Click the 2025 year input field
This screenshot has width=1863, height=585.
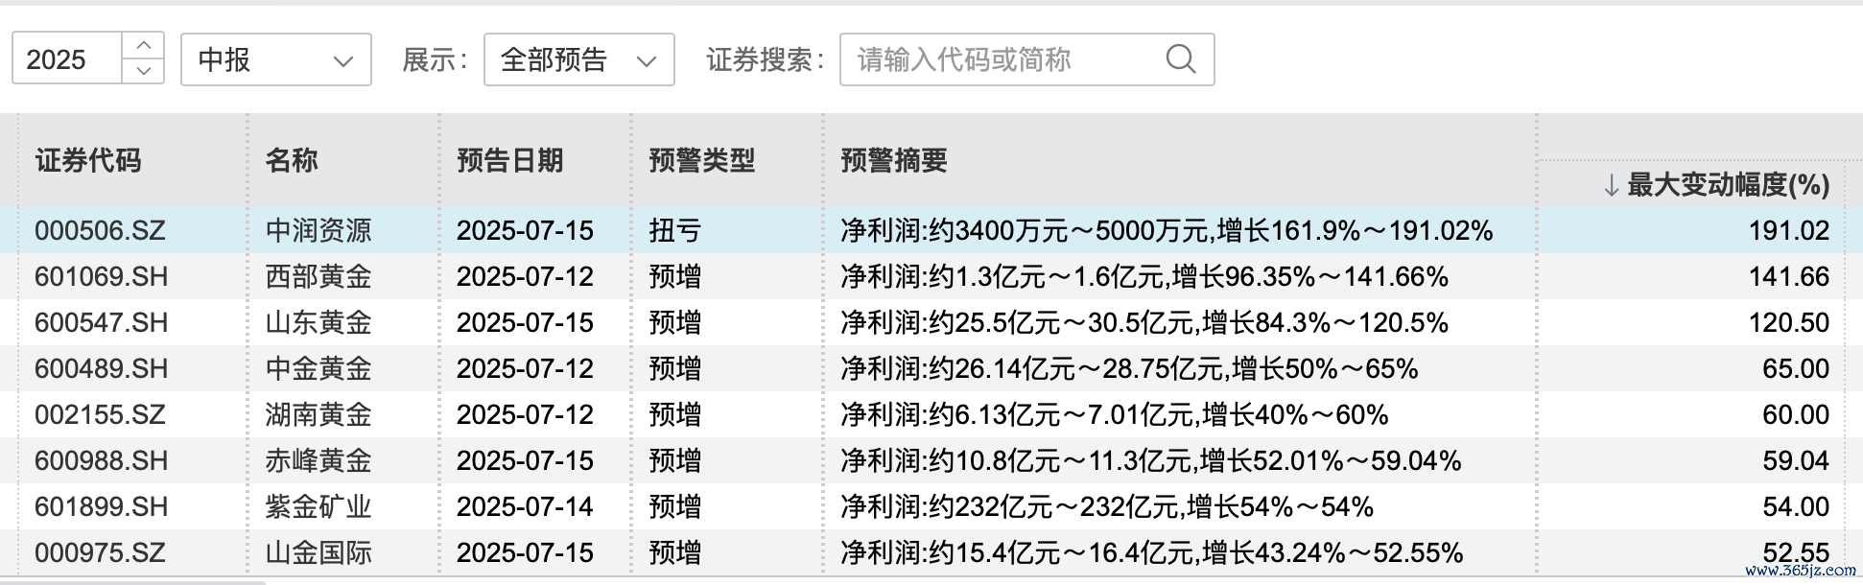coord(67,59)
